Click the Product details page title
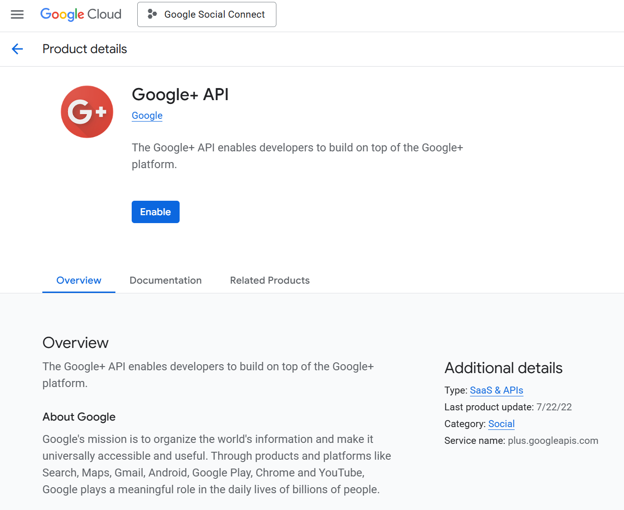Screen dimensions: 624x510 tap(85, 49)
